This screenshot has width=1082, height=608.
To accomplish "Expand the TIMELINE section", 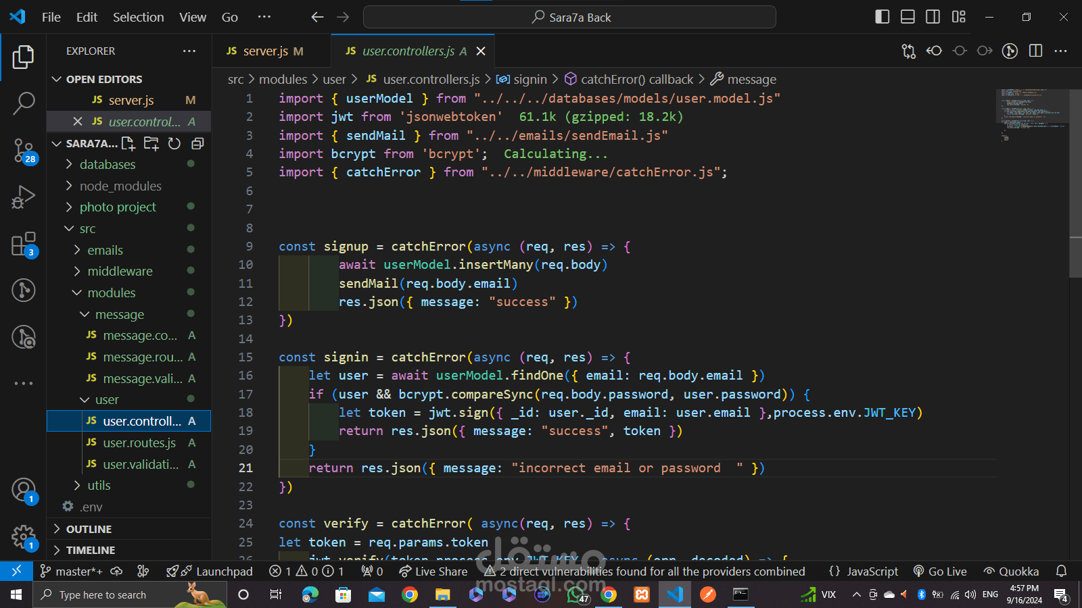I will 91,550.
